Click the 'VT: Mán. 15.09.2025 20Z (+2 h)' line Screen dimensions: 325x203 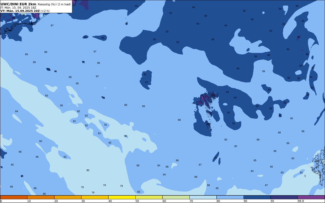point(25,11)
